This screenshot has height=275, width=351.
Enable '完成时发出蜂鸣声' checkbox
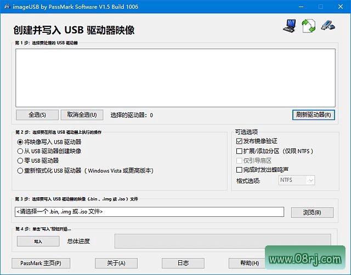click(x=239, y=170)
